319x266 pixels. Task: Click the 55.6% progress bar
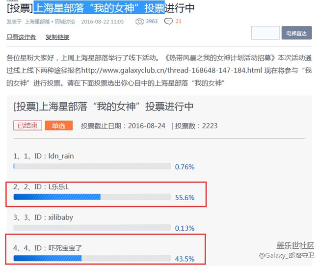coord(92,197)
